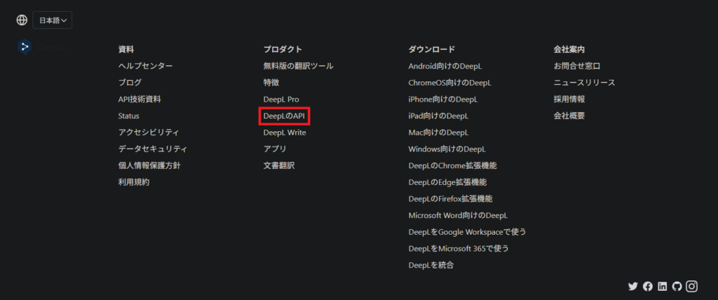718x300 pixels.
Task: Open the GitHub social icon
Action: click(x=677, y=287)
